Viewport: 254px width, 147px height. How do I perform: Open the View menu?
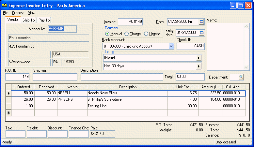32,13
